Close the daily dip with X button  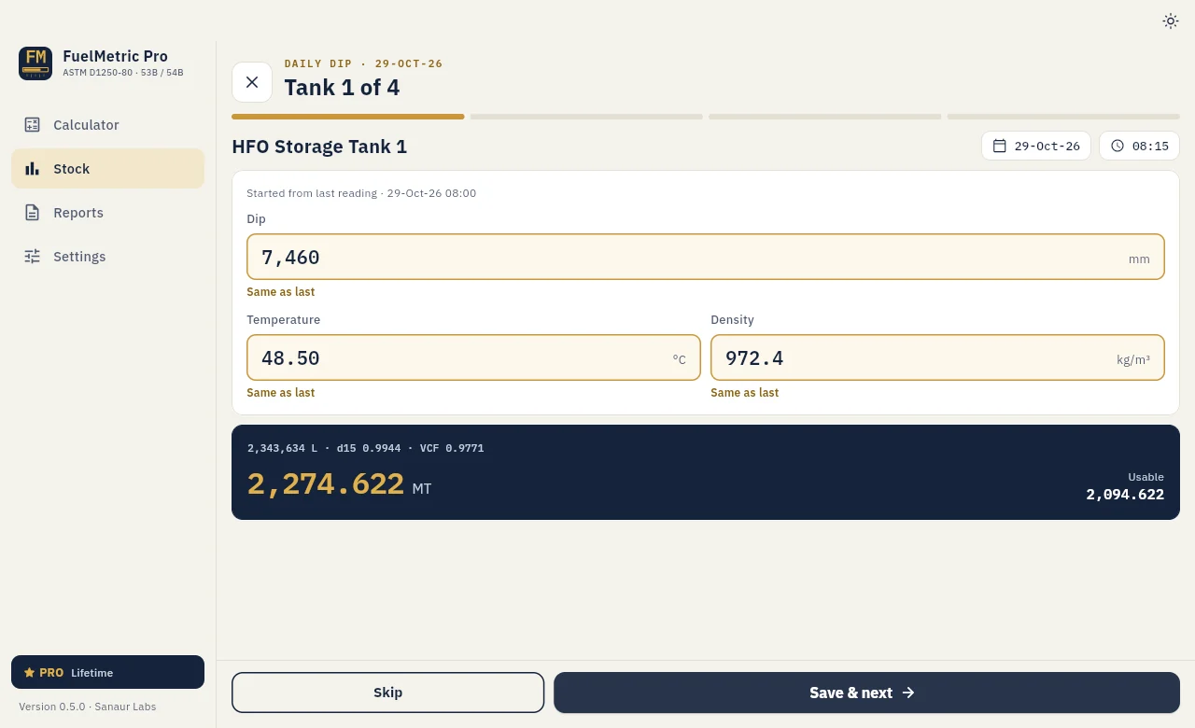(x=252, y=82)
